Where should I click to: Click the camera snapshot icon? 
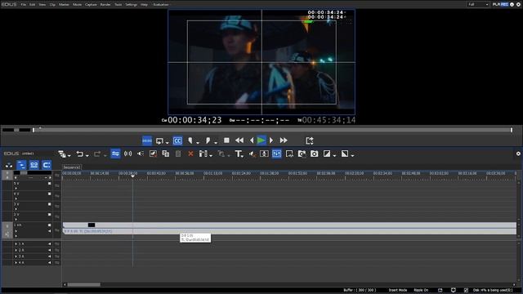[314, 154]
